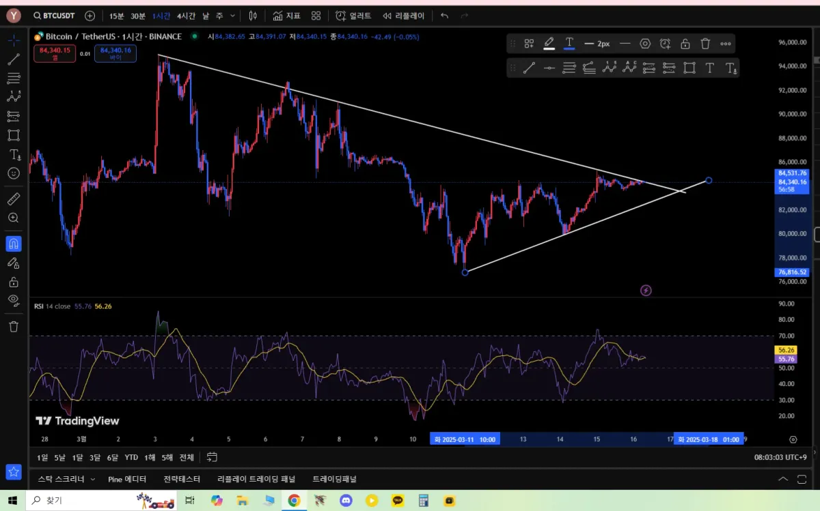
Task: Toggle stay-in-drawing-mode pencil lock
Action: click(x=13, y=263)
